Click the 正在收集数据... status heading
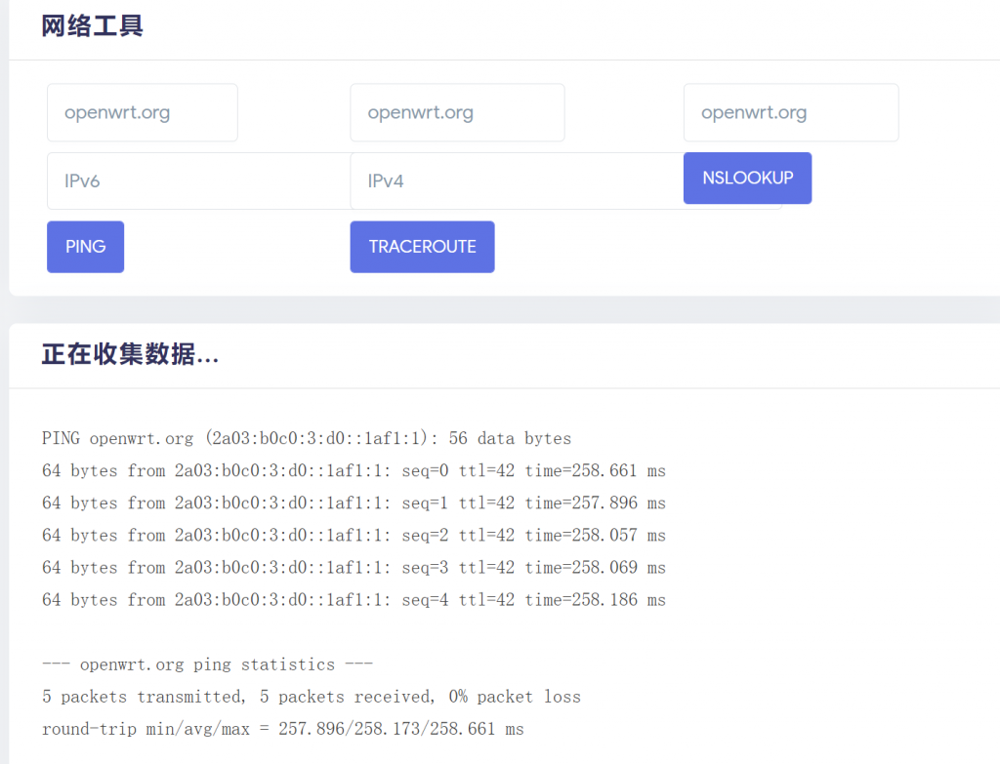Image resolution: width=1000 pixels, height=764 pixels. pyautogui.click(x=130, y=354)
